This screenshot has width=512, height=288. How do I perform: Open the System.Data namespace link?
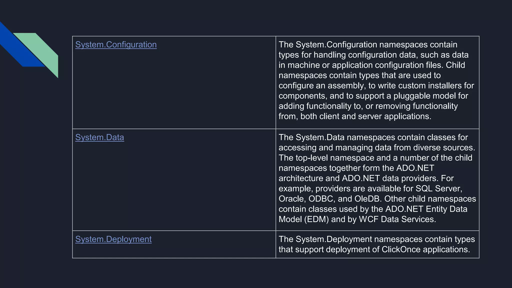click(99, 137)
